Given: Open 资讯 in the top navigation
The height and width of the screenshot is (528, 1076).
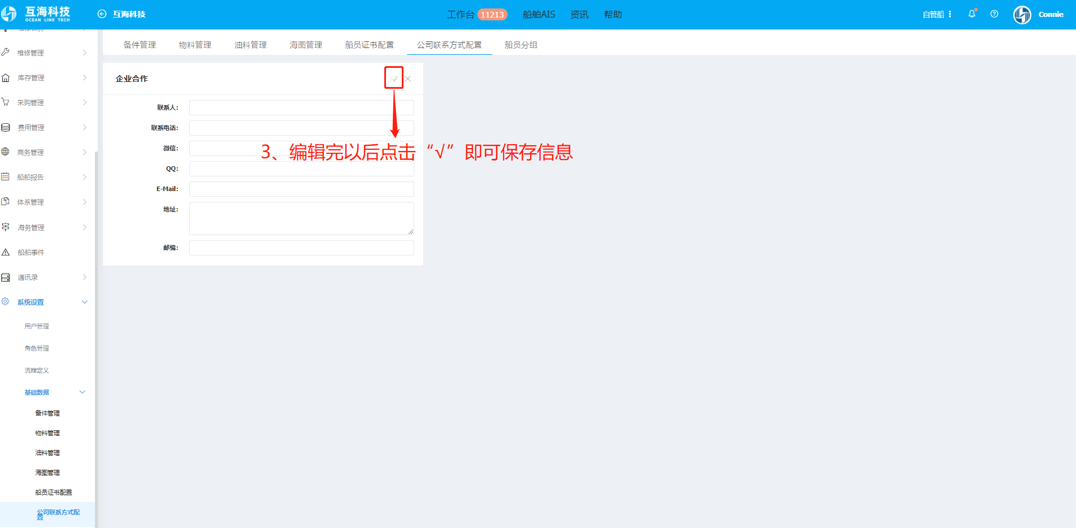Looking at the screenshot, I should coord(579,14).
